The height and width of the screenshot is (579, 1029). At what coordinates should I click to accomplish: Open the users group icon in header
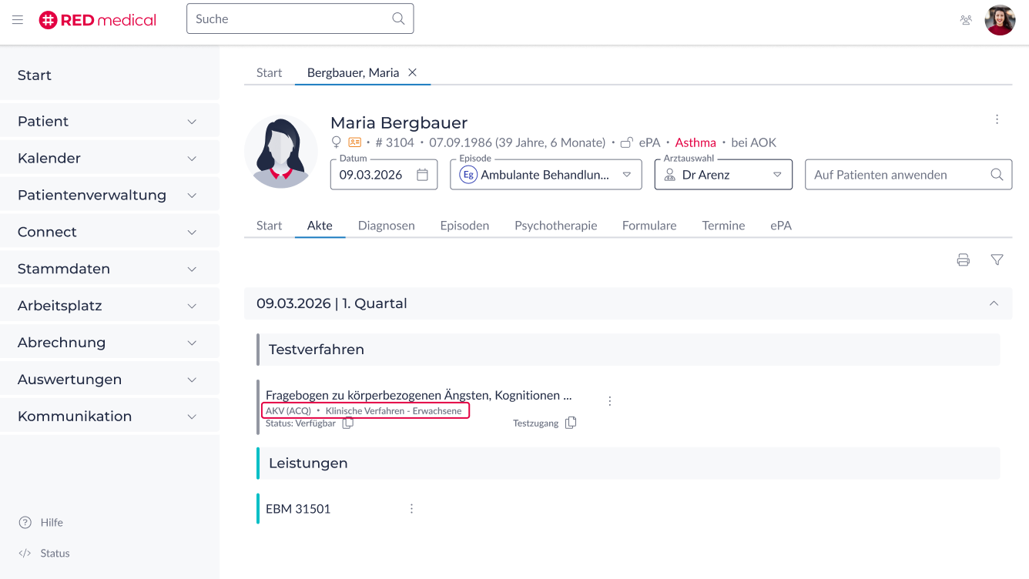tap(966, 20)
